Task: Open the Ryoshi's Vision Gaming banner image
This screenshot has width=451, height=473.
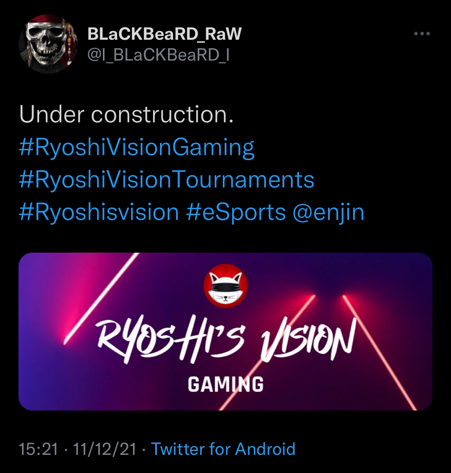Action: pyautogui.click(x=225, y=331)
